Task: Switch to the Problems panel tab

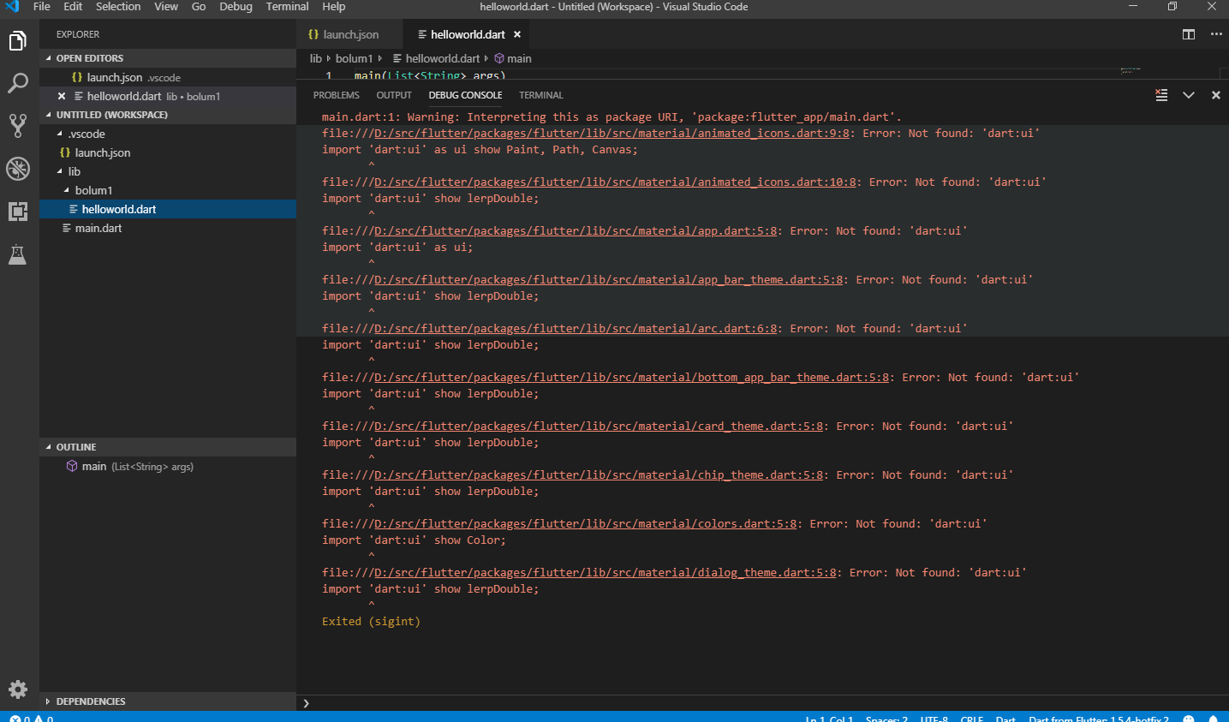Action: coord(337,95)
